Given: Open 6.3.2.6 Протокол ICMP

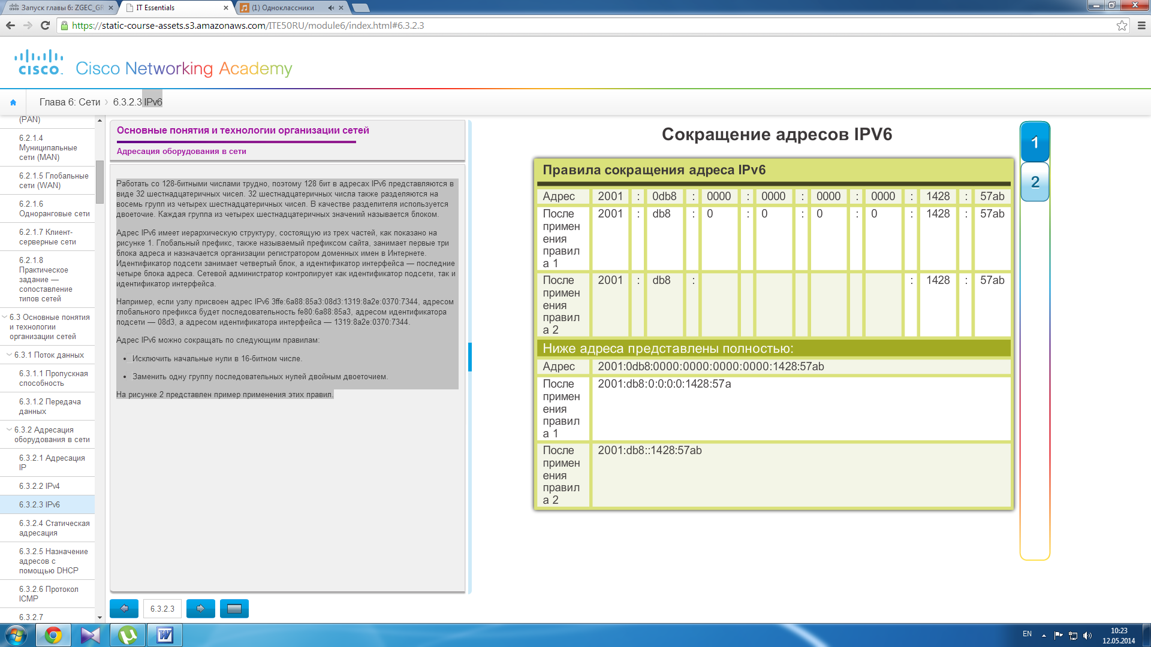Looking at the screenshot, I should [x=47, y=594].
